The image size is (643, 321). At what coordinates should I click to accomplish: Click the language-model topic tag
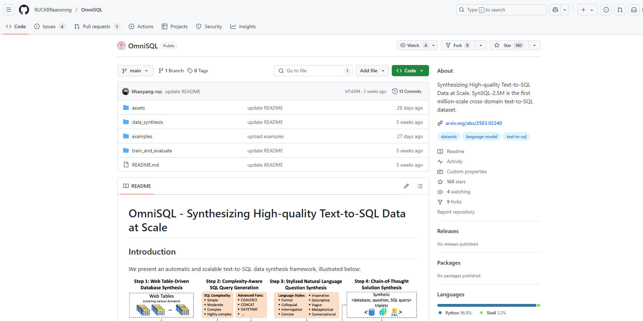point(482,137)
